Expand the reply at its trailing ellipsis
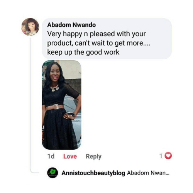 [x=168, y=174]
